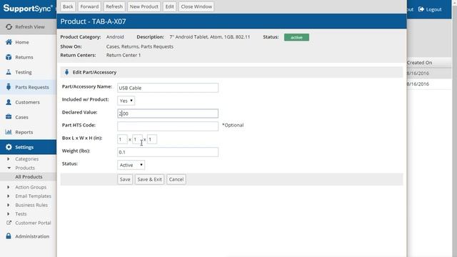Click the Home house icon
The height and width of the screenshot is (257, 457).
[x=9, y=42]
